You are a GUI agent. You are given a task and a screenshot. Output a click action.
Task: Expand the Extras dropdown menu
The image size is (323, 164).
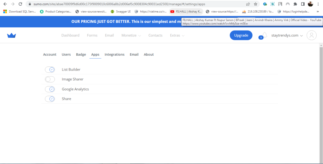pos(177,36)
